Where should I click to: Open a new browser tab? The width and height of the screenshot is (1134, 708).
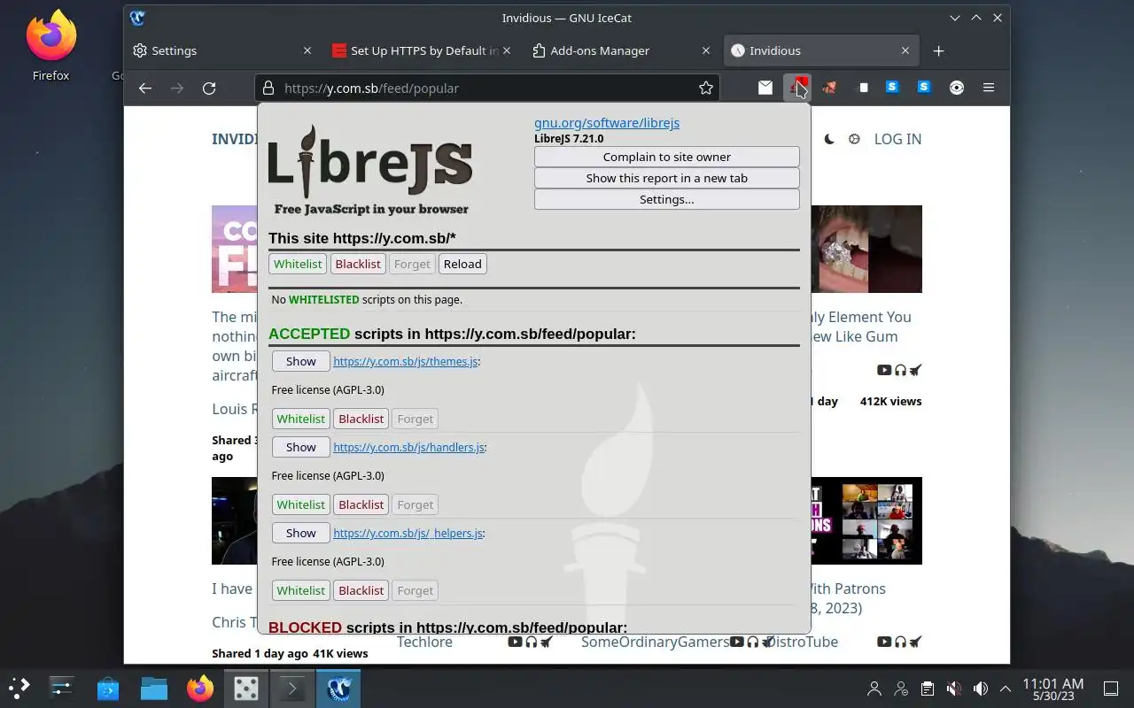point(938,50)
